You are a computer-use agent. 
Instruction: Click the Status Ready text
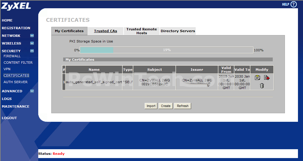click(51, 154)
